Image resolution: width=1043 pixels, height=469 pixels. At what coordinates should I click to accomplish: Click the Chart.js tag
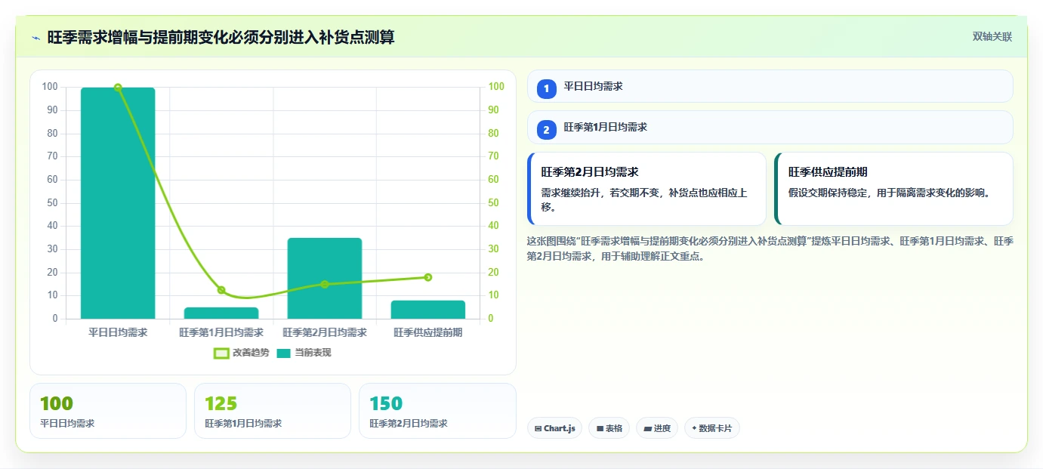(x=554, y=428)
